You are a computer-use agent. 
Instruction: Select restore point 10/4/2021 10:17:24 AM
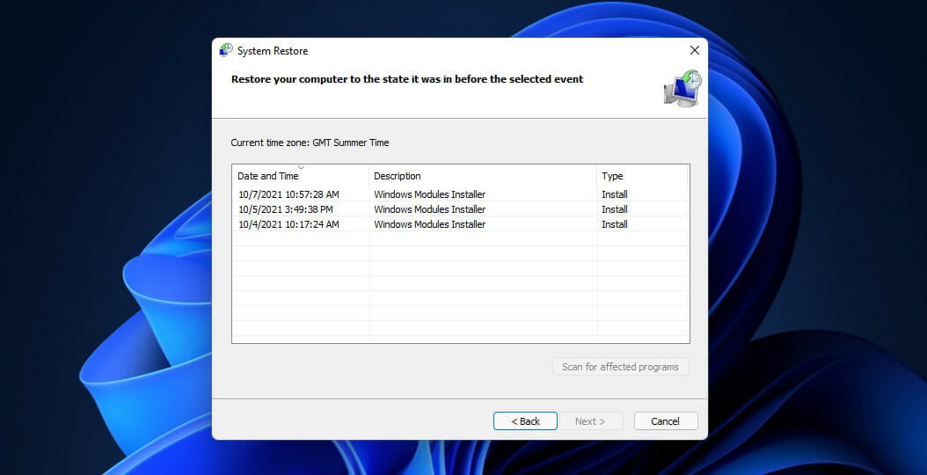(461, 224)
